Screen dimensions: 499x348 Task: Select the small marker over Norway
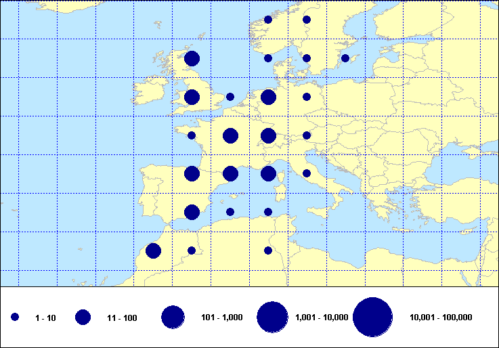point(268,20)
